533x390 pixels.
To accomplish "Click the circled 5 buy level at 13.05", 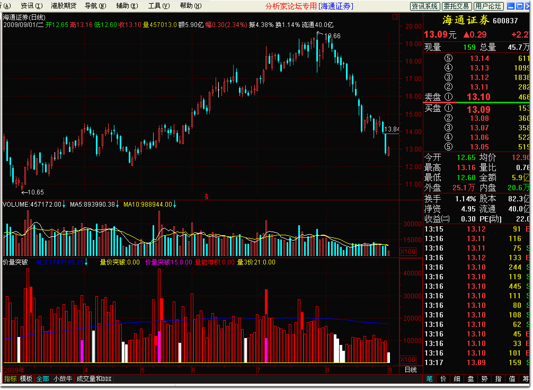I will point(449,147).
